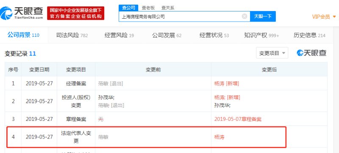
Task: Expand the 变更项目 filter dropdown
Action: (x=272, y=53)
